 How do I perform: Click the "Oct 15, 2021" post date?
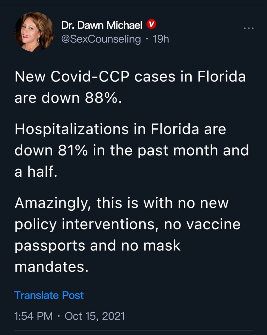tap(95, 316)
